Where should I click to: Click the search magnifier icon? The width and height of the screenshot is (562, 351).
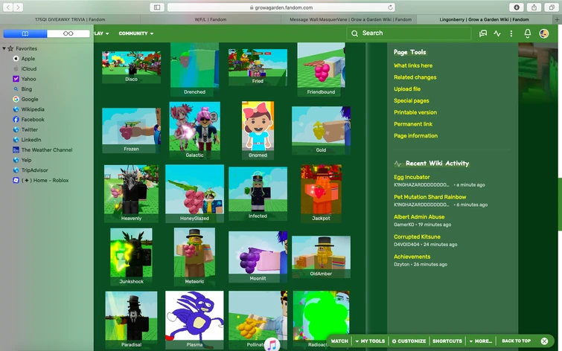(354, 33)
